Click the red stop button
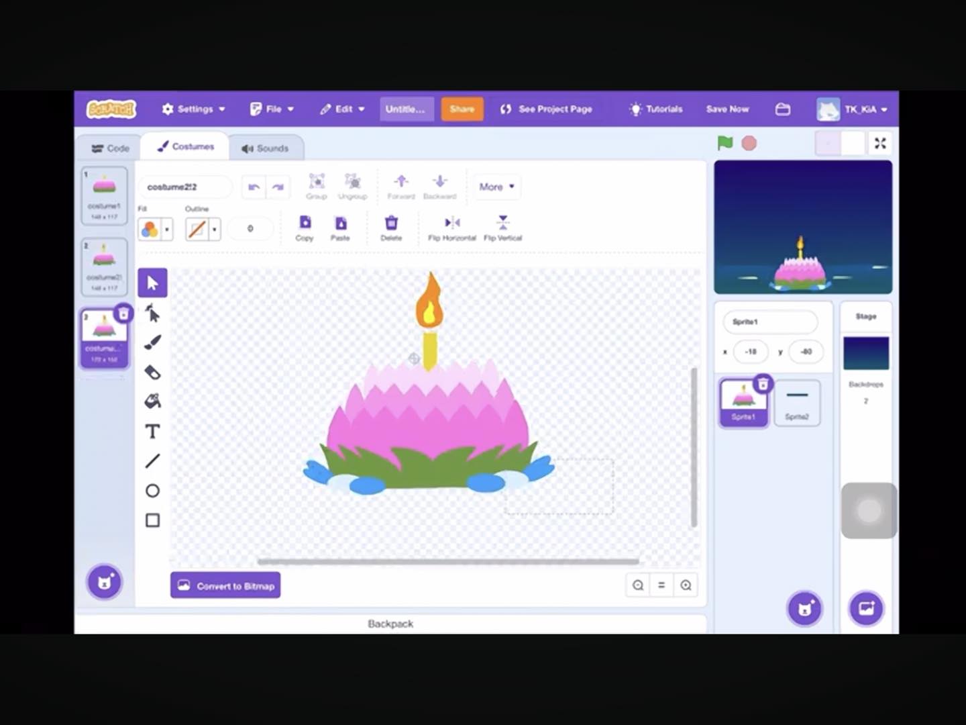This screenshot has width=966, height=725. 749,143
